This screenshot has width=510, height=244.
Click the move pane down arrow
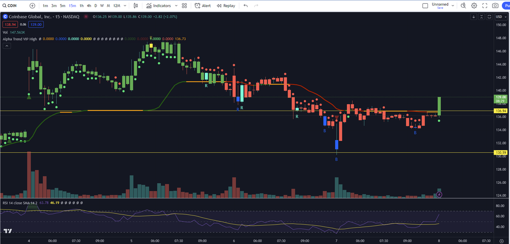coord(473,17)
